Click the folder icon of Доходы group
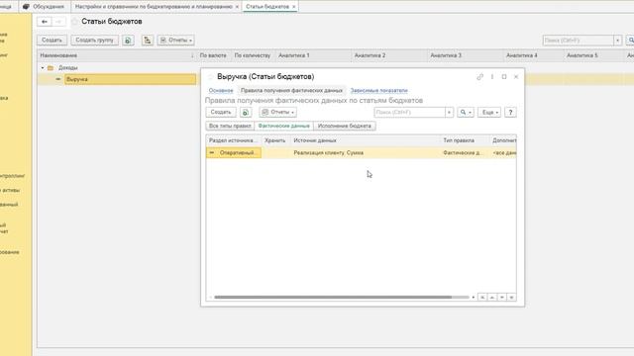This screenshot has height=356, width=634. tap(51, 68)
